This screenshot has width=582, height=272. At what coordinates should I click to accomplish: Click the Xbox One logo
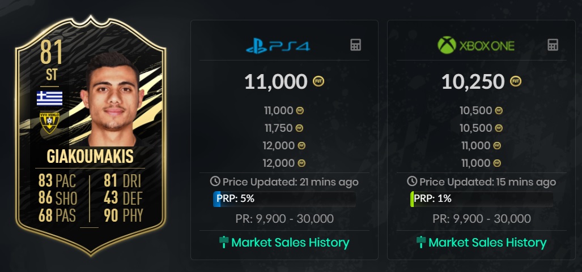476,45
